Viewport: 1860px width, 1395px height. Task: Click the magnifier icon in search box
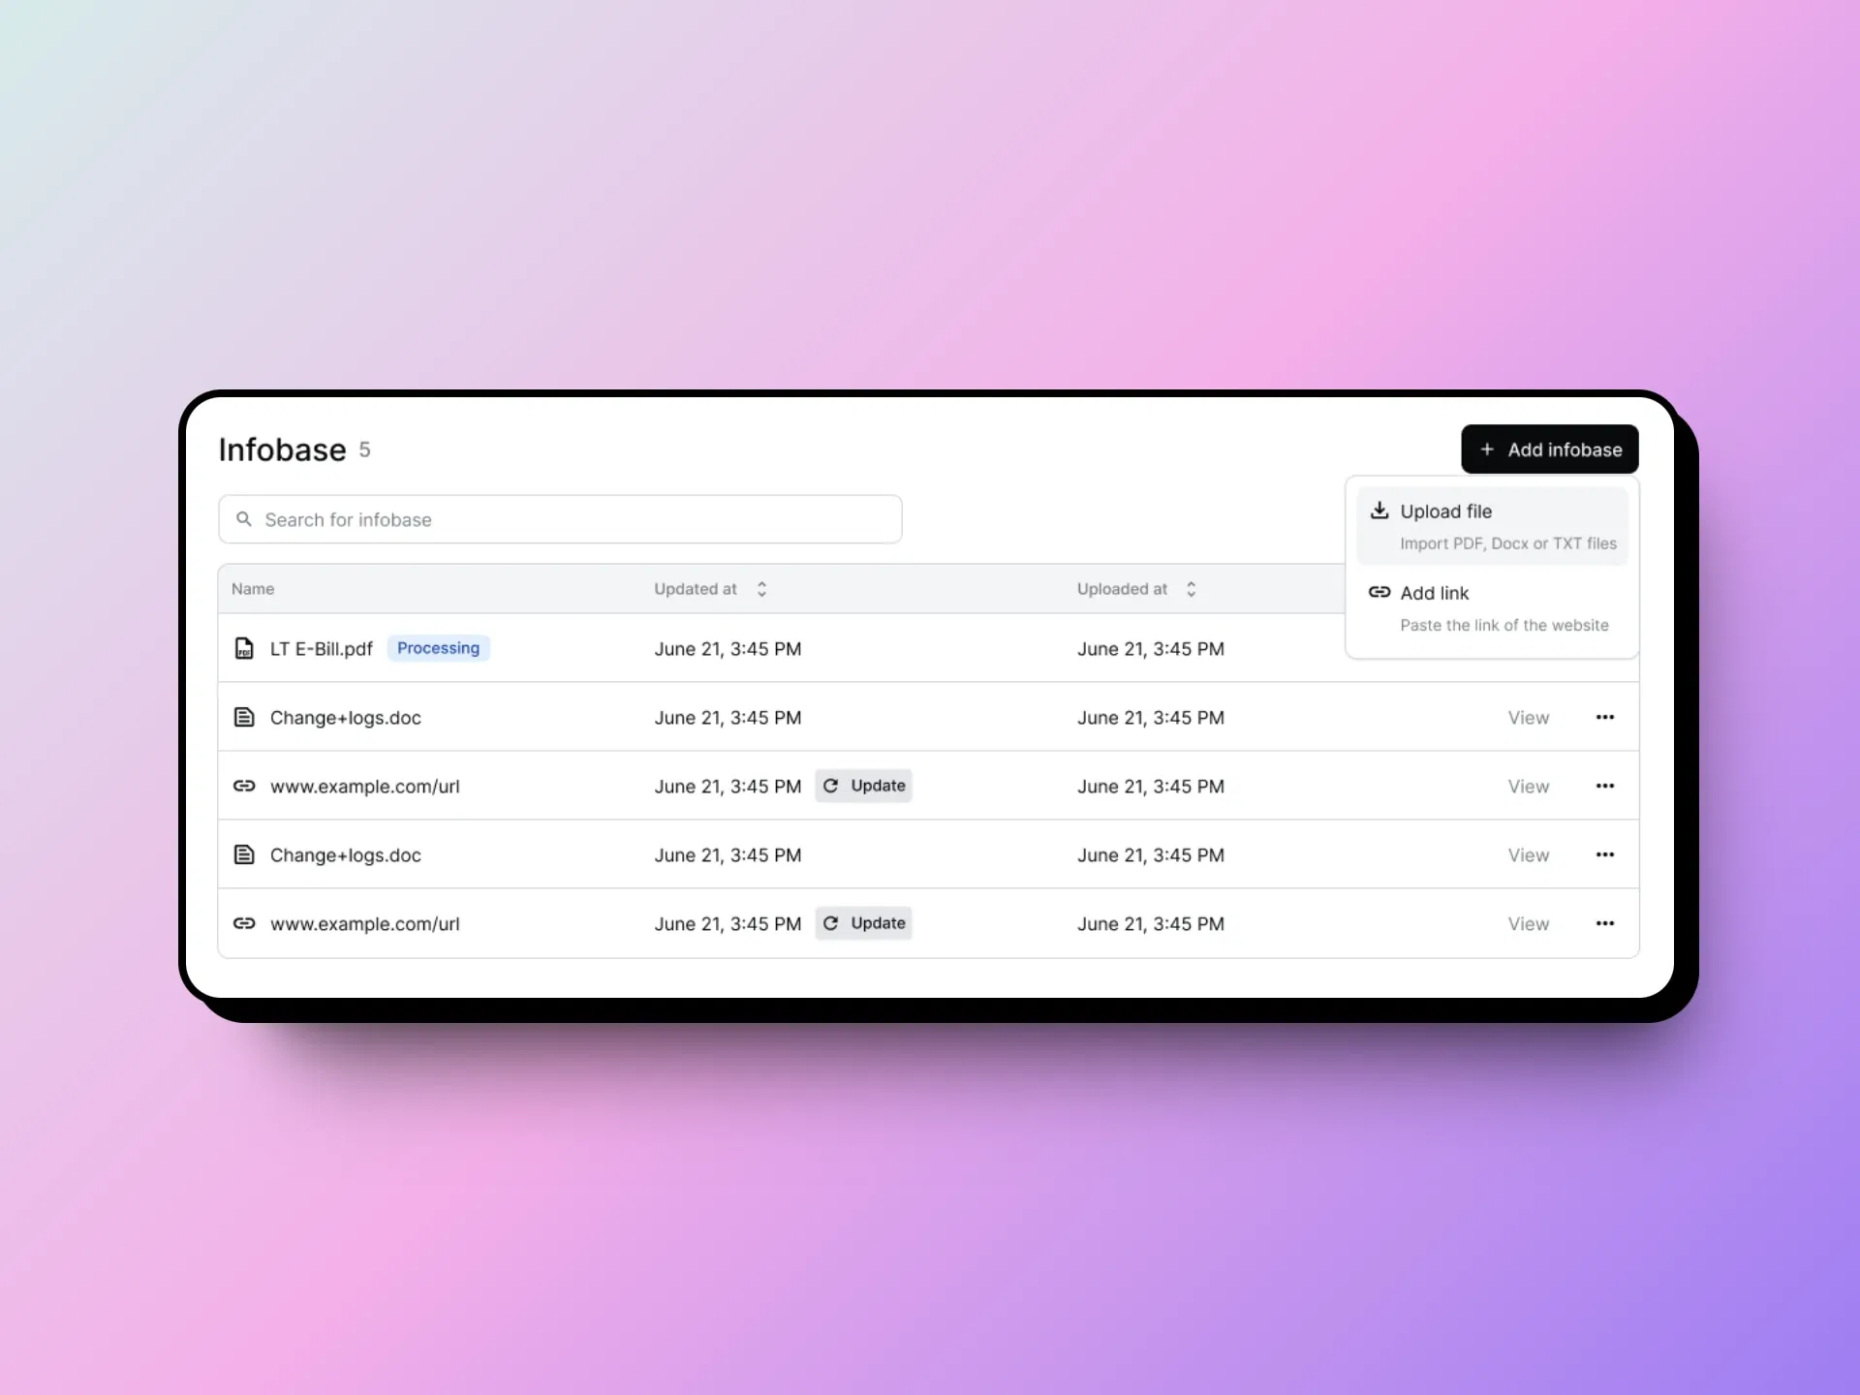pyautogui.click(x=244, y=519)
